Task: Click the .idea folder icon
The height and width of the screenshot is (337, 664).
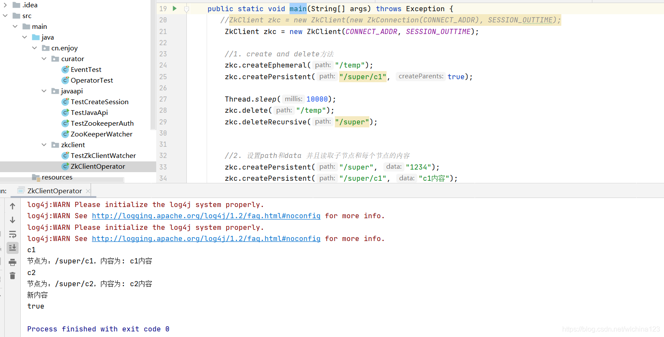Action: point(16,5)
